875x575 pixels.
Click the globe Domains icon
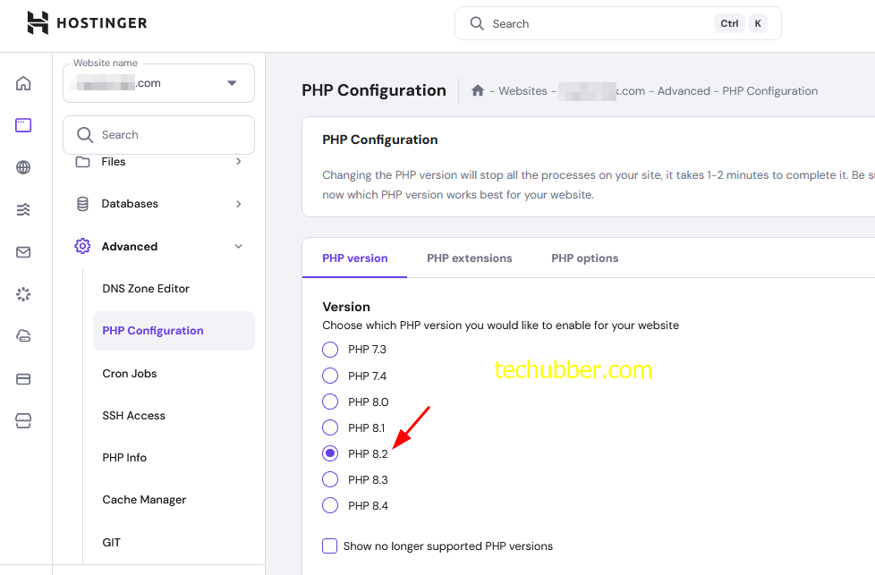[23, 166]
